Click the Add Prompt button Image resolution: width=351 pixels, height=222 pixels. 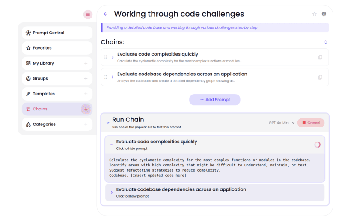[215, 100]
